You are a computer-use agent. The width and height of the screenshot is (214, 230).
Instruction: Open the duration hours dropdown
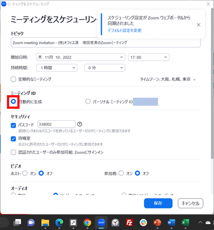(57, 68)
